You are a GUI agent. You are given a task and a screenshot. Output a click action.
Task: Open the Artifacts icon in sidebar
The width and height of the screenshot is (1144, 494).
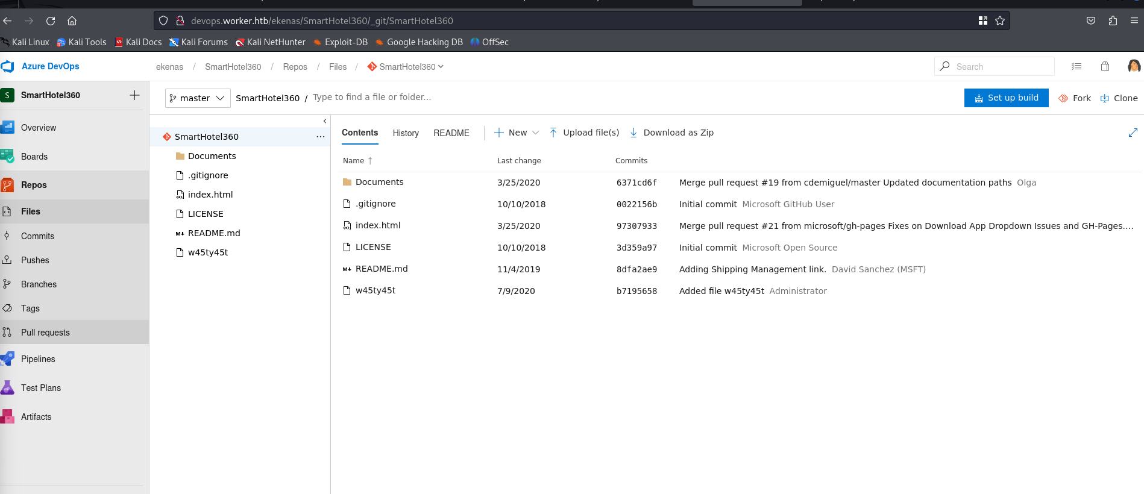pos(8,417)
